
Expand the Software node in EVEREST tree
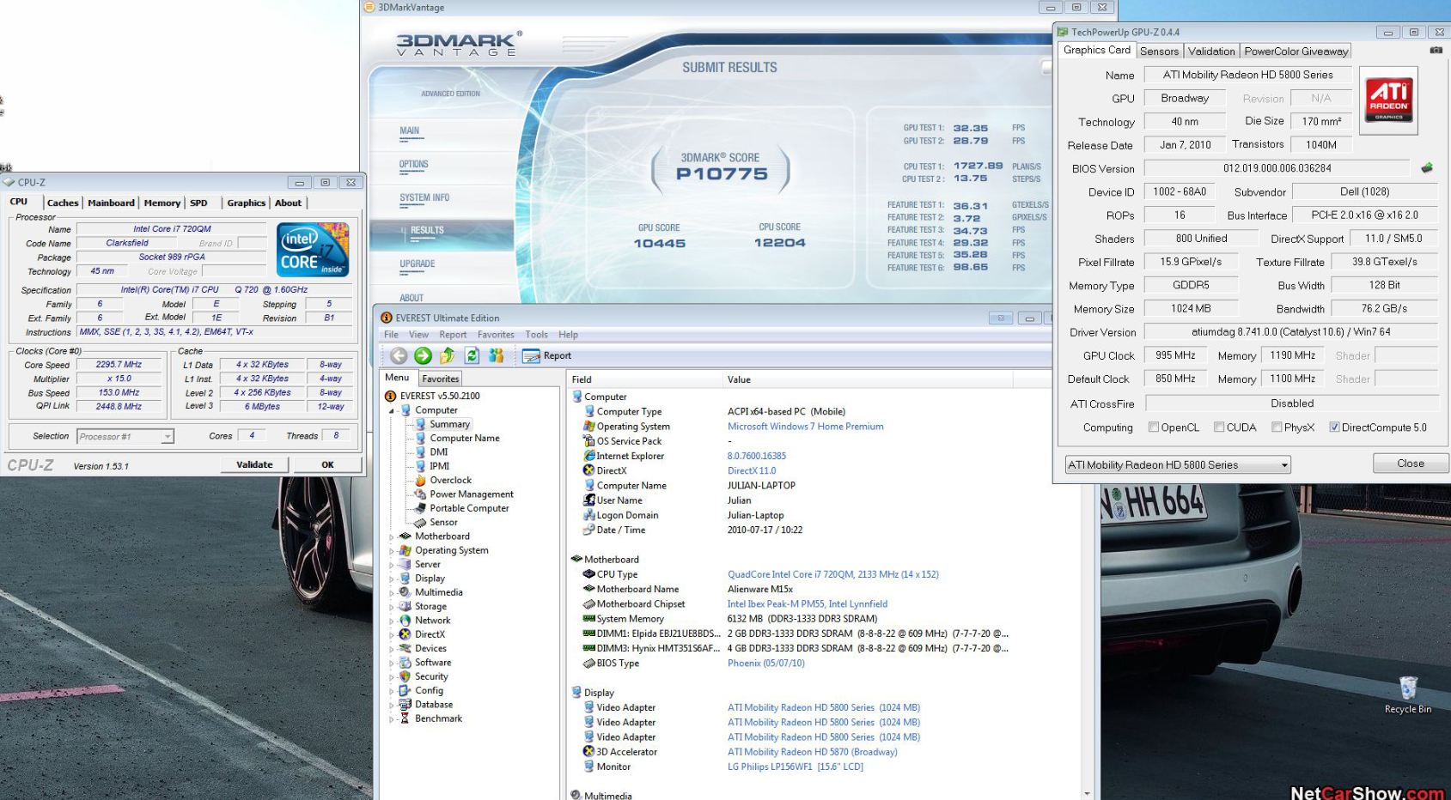click(392, 664)
